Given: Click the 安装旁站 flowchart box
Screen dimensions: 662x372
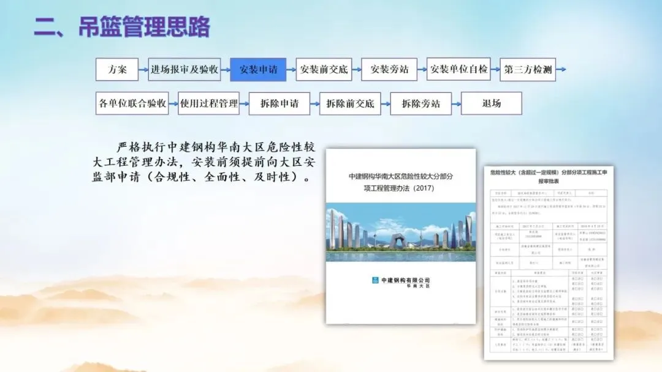Looking at the screenshot, I should click(x=389, y=70).
